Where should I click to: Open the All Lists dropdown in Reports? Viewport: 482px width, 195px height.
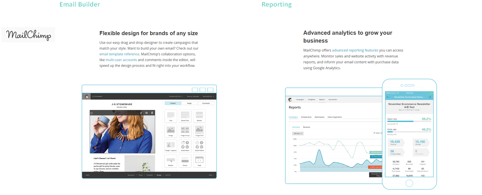point(297,134)
